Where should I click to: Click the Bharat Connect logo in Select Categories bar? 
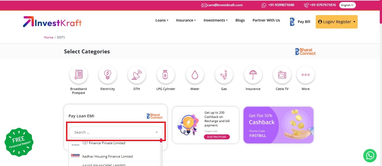pos(305,52)
